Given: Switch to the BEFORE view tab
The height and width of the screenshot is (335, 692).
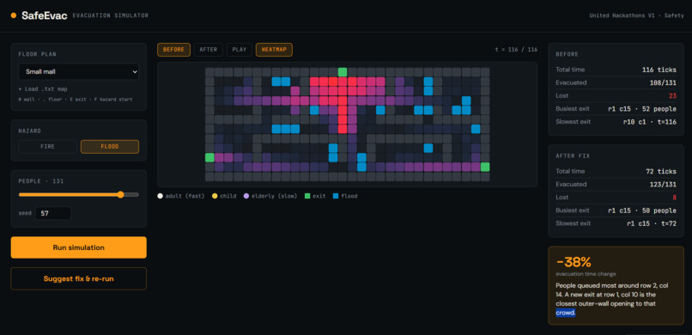Looking at the screenshot, I should point(174,50).
